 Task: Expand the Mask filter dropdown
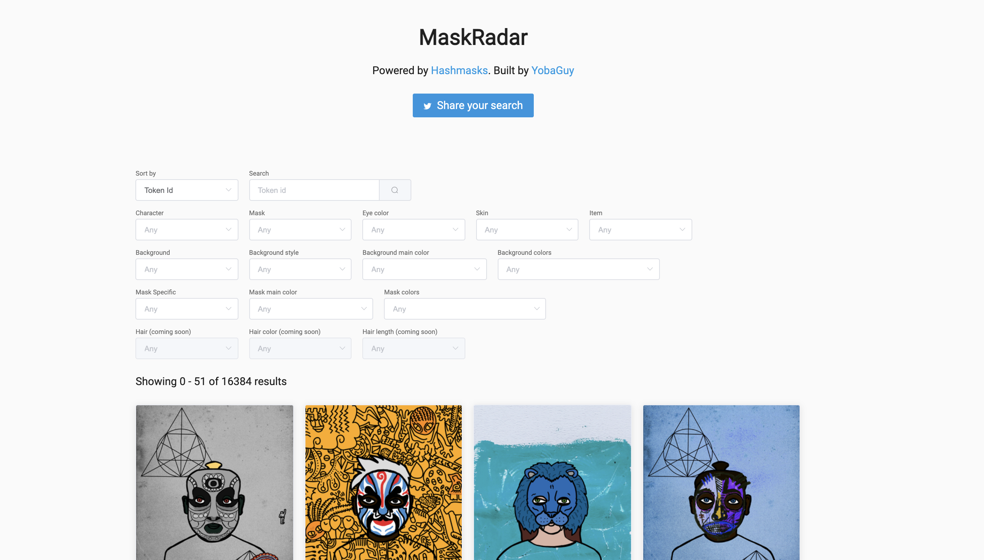click(300, 230)
